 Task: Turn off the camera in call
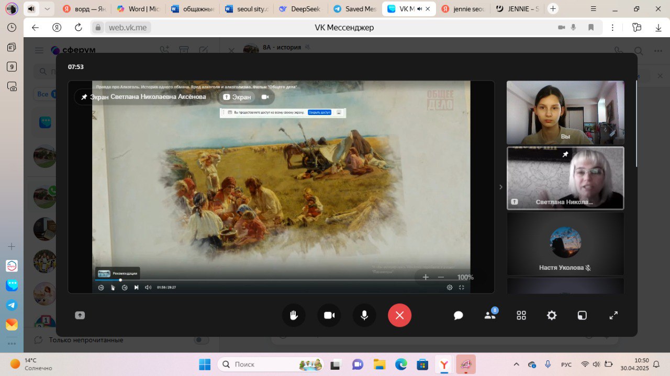329,315
